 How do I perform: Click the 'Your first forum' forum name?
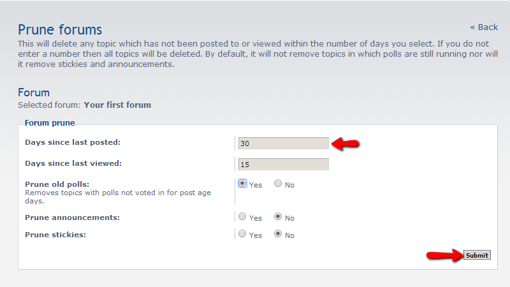117,105
